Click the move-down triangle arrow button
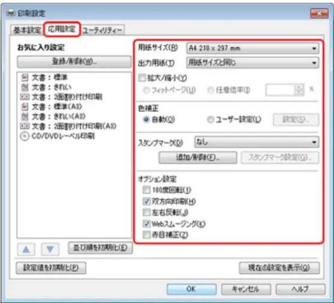The image size is (334, 303). point(49,249)
